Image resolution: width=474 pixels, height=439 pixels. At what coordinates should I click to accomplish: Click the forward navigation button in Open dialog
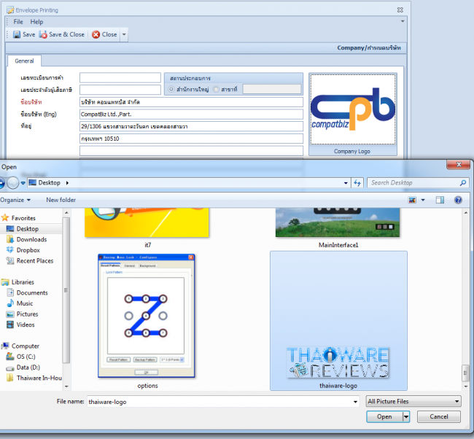[x=12, y=182]
